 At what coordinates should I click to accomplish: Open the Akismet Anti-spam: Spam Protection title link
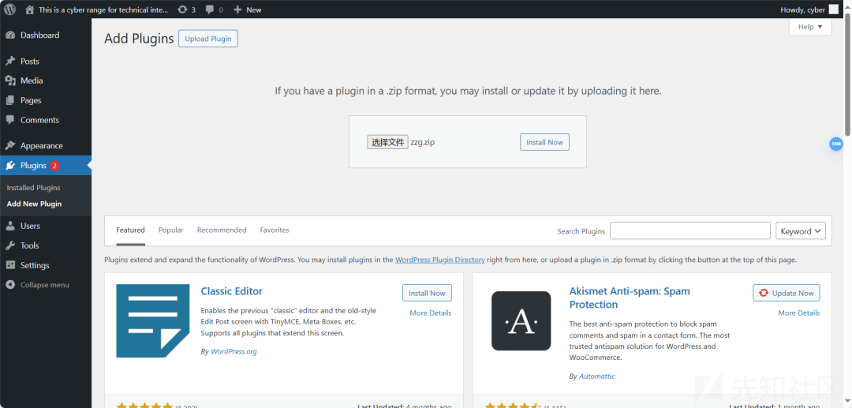pos(630,298)
